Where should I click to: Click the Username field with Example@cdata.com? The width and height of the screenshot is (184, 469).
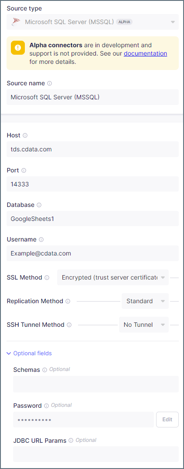click(x=93, y=253)
